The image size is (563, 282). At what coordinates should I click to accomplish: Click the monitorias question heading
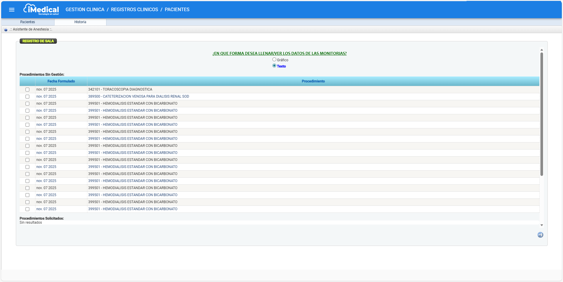point(279,53)
